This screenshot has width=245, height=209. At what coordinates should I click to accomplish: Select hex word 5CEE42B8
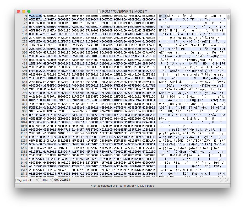(35, 108)
